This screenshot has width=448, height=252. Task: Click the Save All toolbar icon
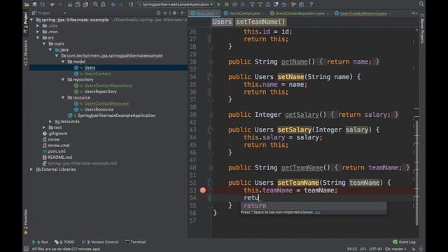[34, 4]
